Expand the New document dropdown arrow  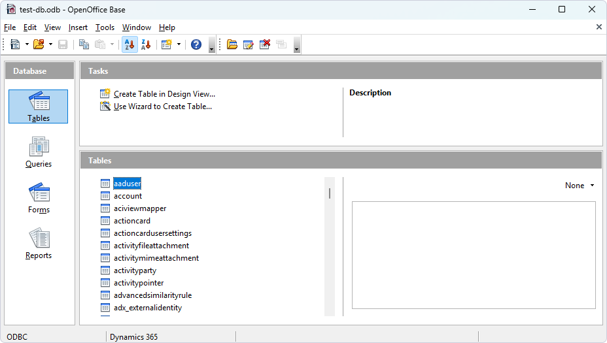tap(27, 44)
